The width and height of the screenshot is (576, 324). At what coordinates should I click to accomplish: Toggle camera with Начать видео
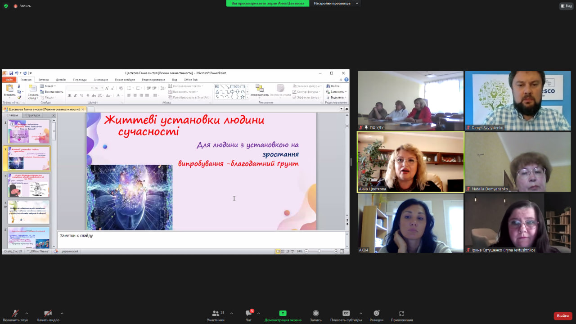pos(48,314)
